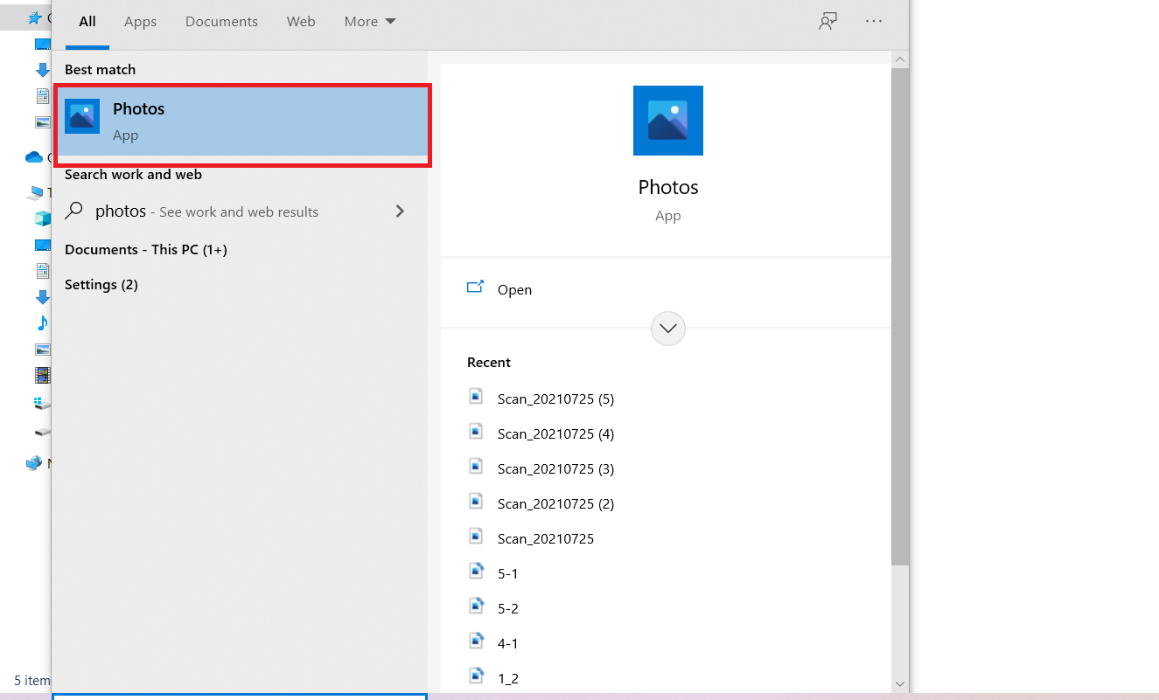Screen dimensions: 1159x700
Task: Open recent file Scan_20210725 (3)
Action: pyautogui.click(x=555, y=468)
